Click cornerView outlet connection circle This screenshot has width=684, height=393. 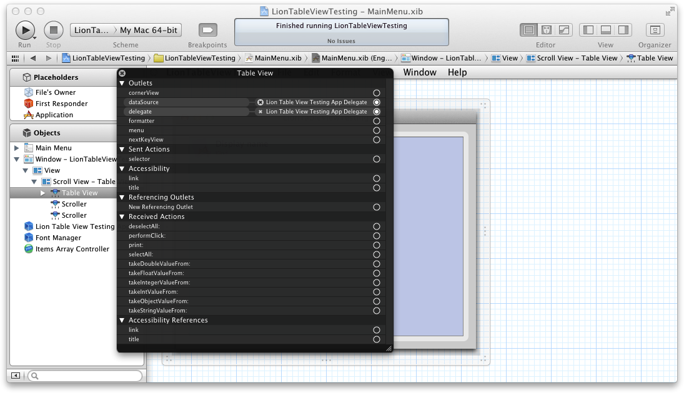(377, 93)
